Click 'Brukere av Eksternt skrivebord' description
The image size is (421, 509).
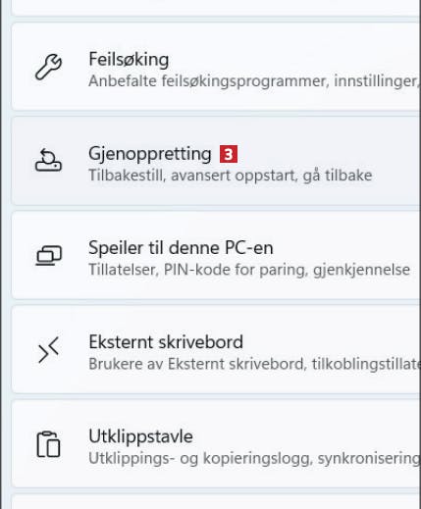(x=197, y=364)
